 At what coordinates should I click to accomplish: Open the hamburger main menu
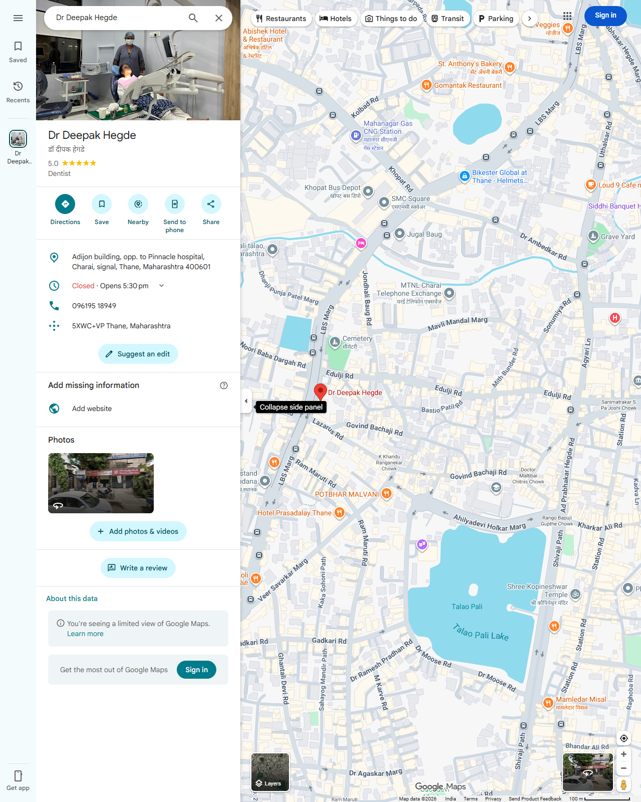[18, 18]
